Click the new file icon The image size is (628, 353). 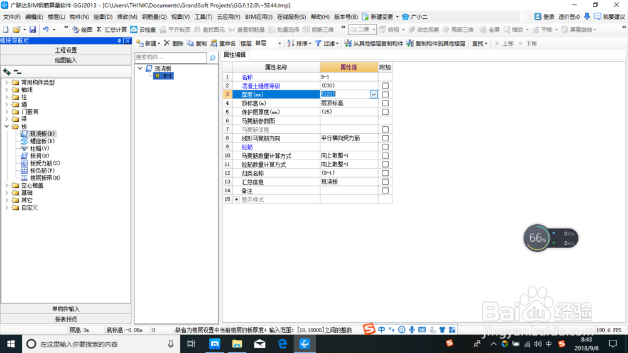[6, 30]
